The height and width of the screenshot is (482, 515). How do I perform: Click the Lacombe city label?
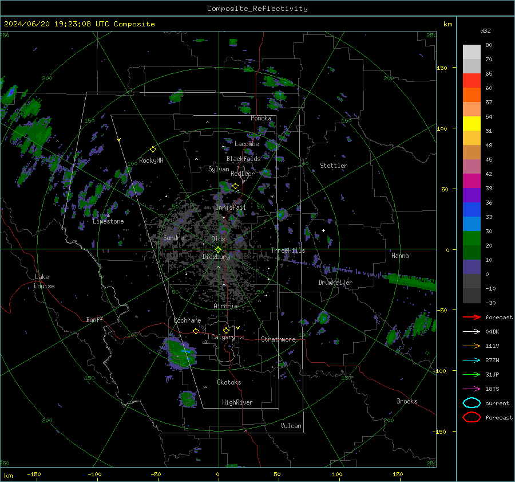[247, 144]
